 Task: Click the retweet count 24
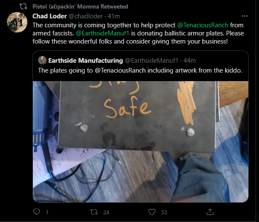pyautogui.click(x=106, y=212)
